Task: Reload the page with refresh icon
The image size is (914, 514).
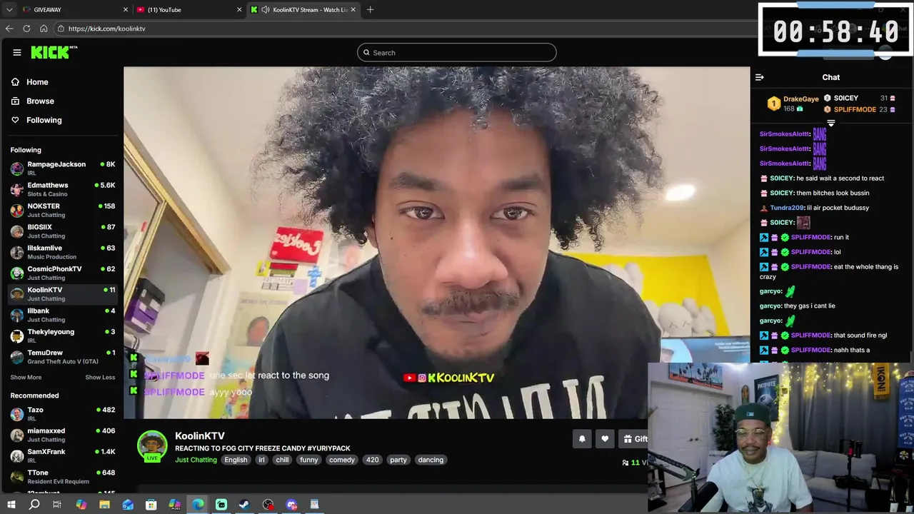Action: pos(26,29)
